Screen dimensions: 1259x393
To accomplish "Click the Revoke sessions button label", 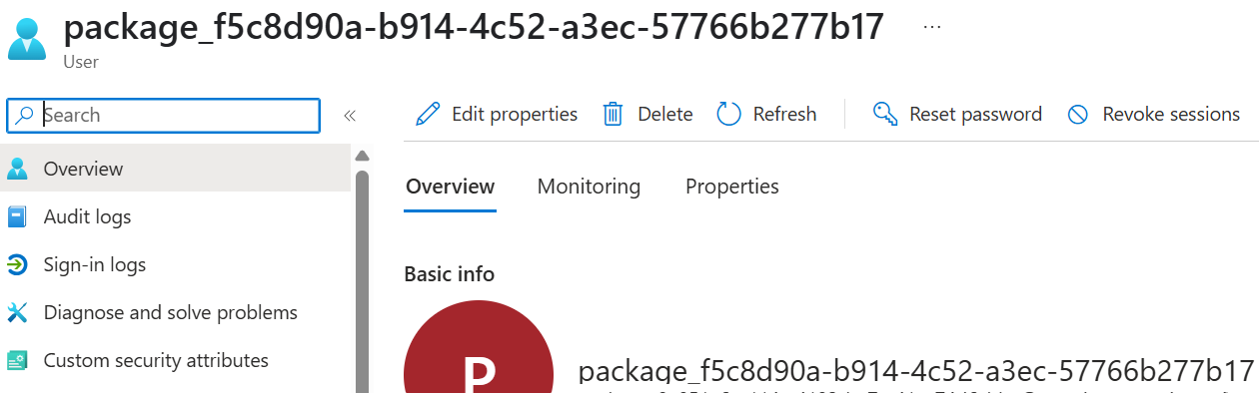I will coord(1171,114).
